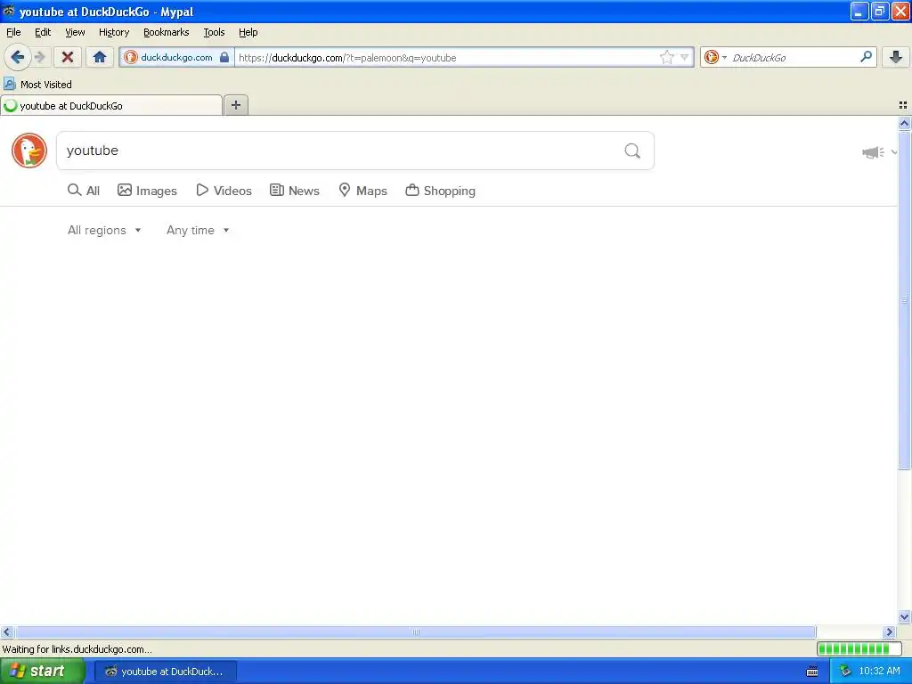This screenshot has height=684, width=912.
Task: Click the Most Visited bookmarks folder
Action: pyautogui.click(x=37, y=85)
